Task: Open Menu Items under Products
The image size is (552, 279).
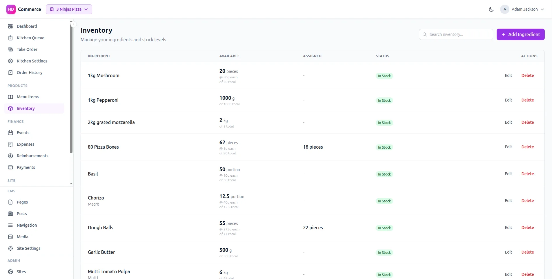Action: click(x=28, y=97)
